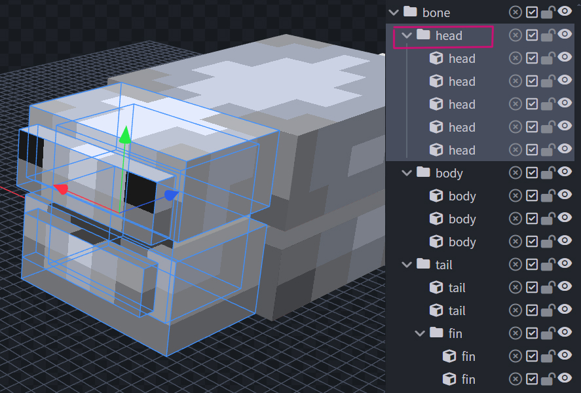Click the cube icon of the last fin cube

pyautogui.click(x=449, y=379)
